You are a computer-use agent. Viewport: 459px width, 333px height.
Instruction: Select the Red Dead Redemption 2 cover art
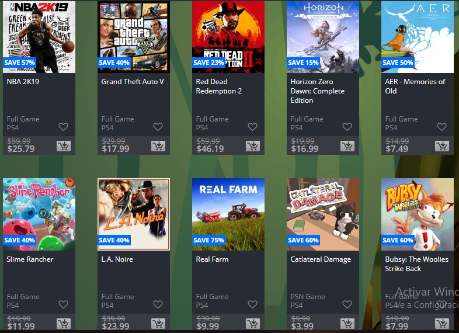(228, 37)
